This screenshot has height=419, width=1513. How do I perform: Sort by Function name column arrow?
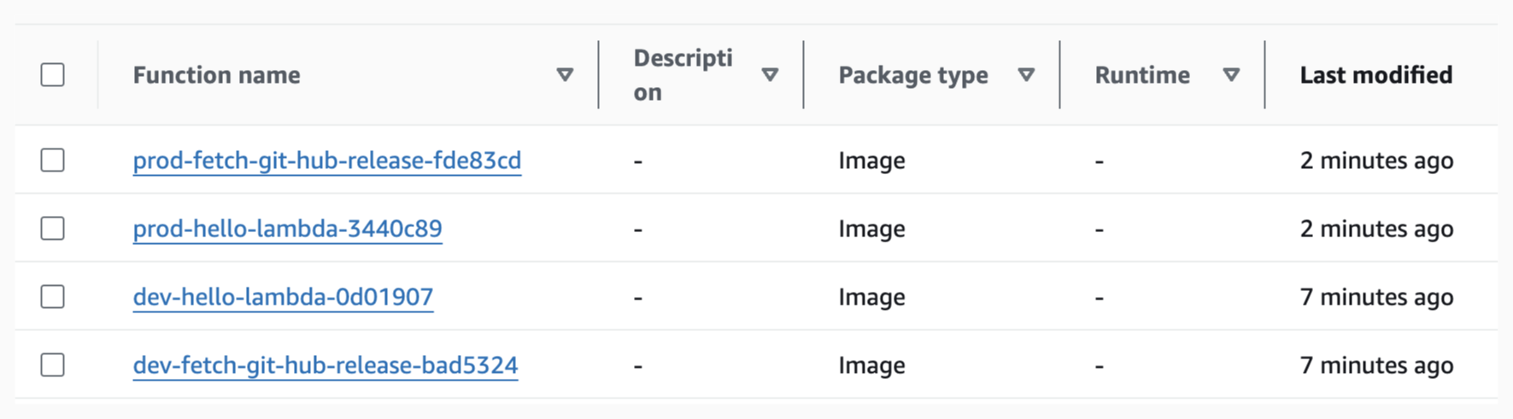[x=565, y=75]
